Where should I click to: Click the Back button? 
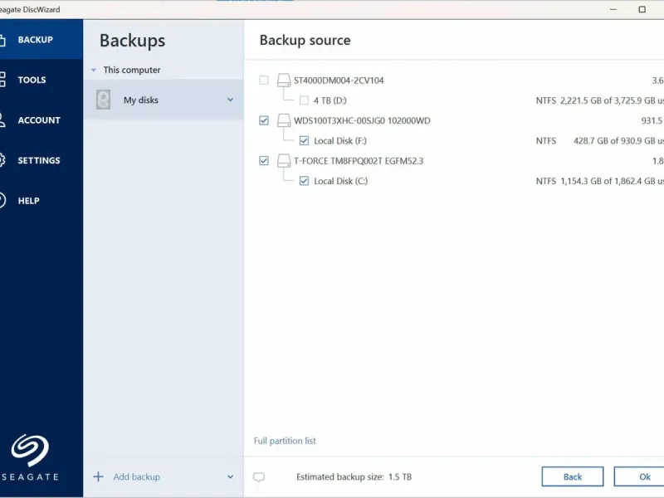573,476
